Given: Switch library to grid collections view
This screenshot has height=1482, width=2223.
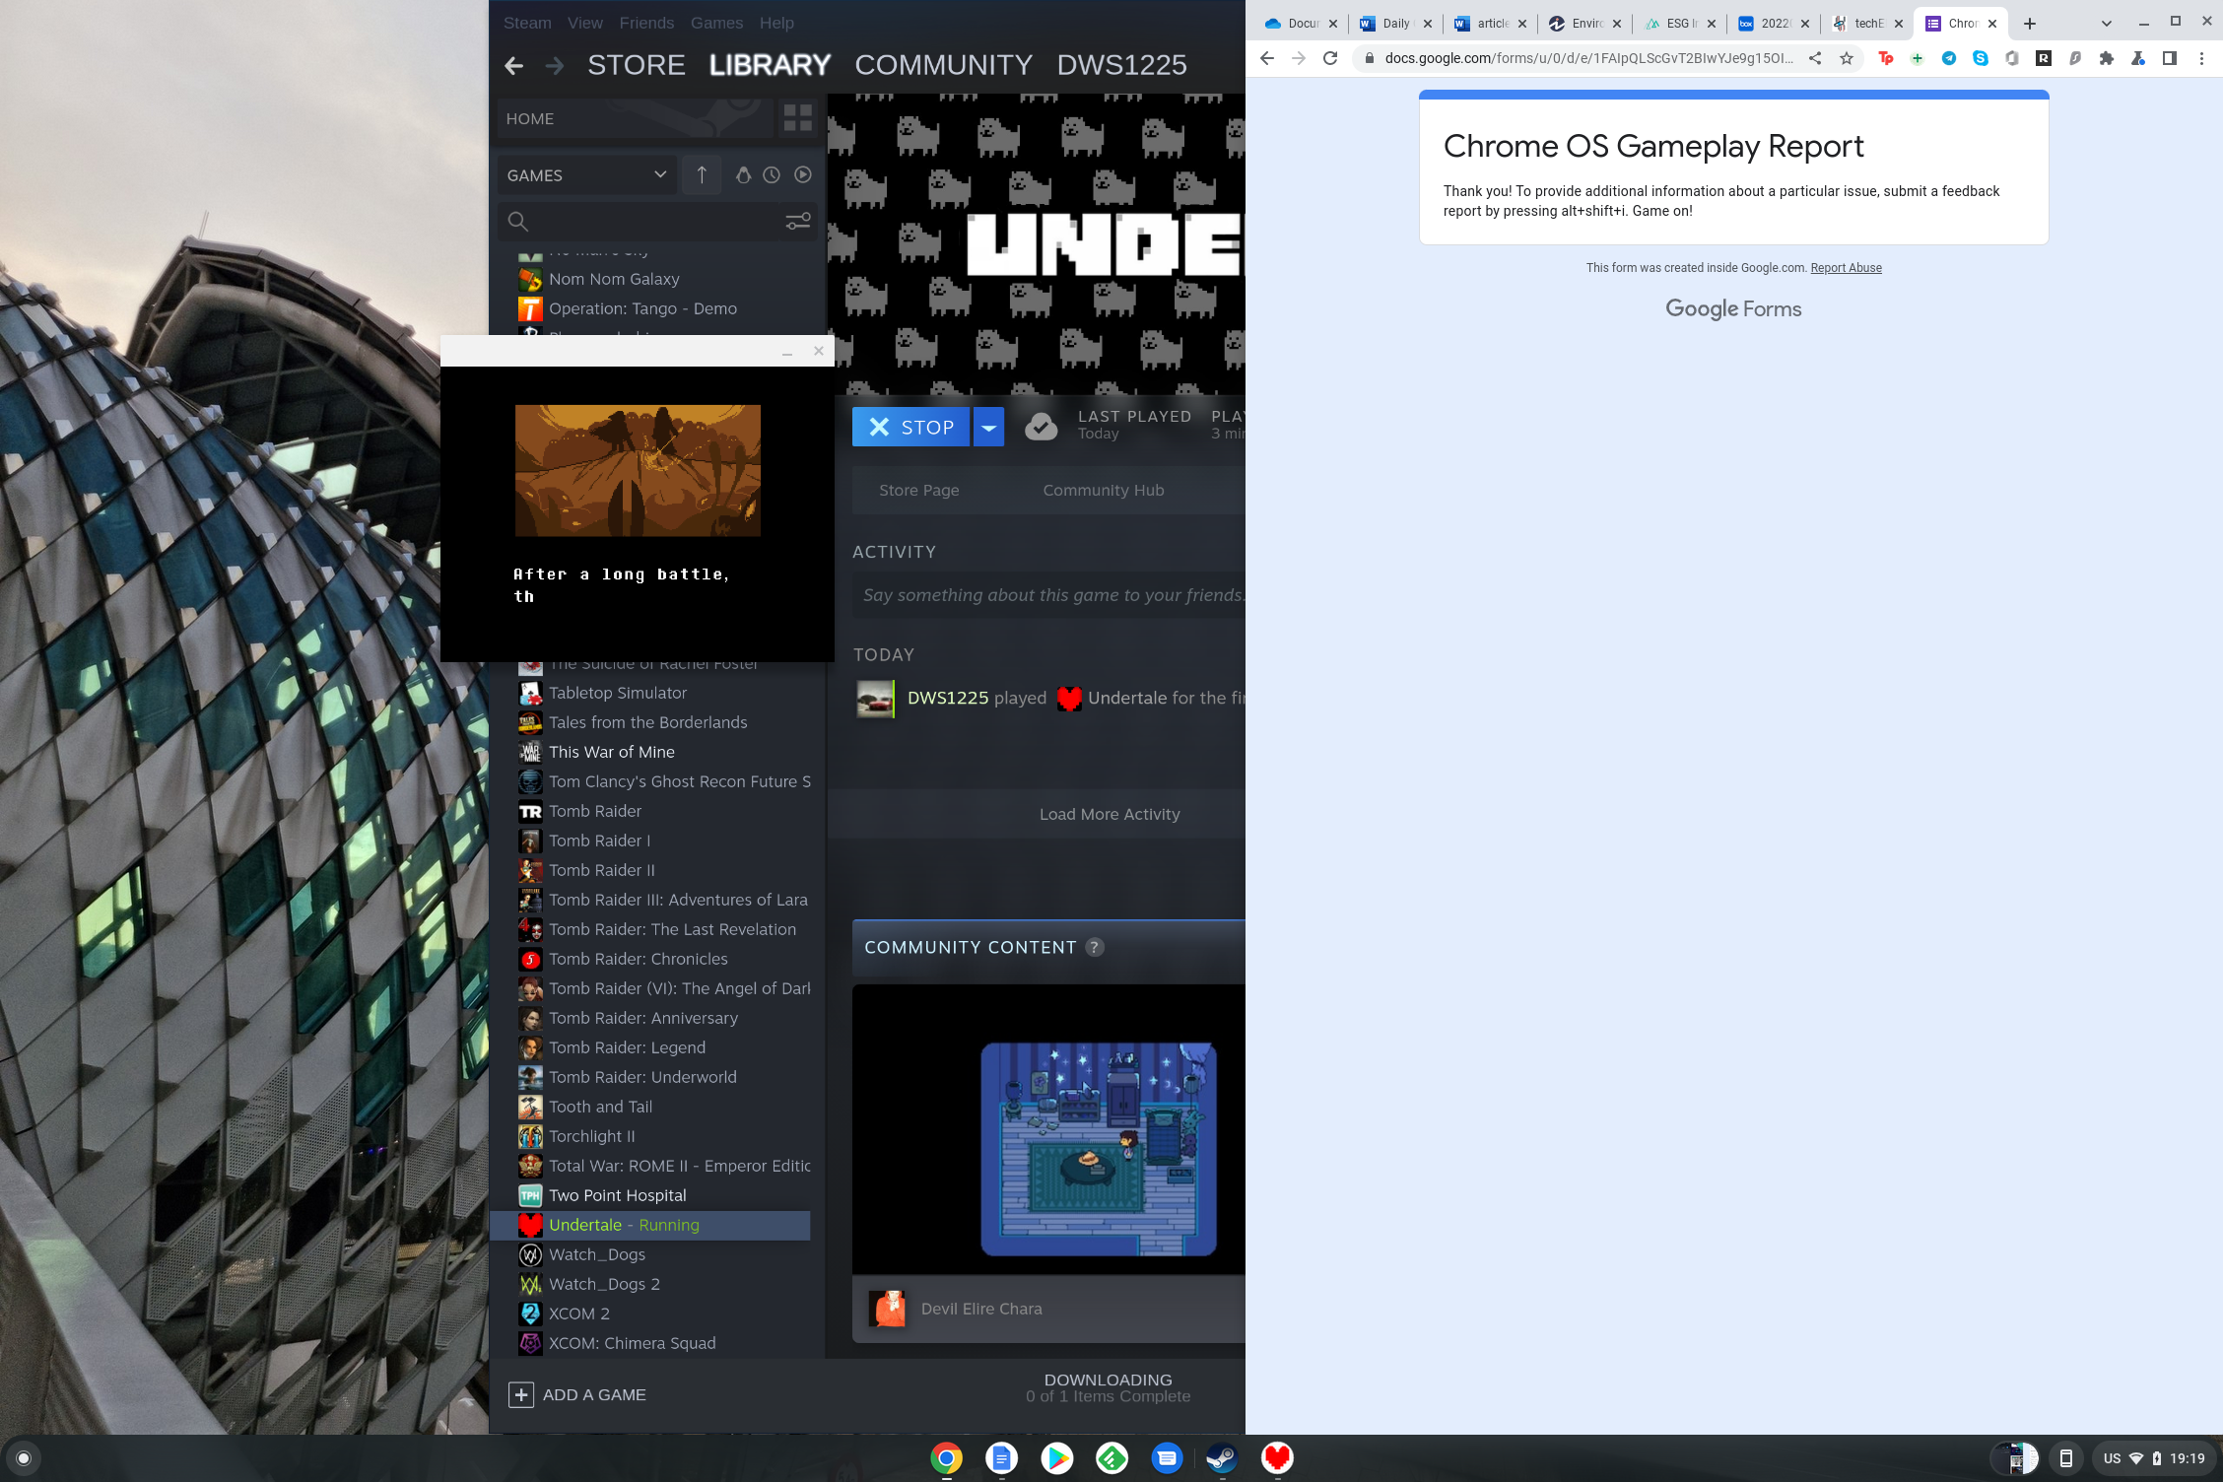Looking at the screenshot, I should (x=797, y=118).
